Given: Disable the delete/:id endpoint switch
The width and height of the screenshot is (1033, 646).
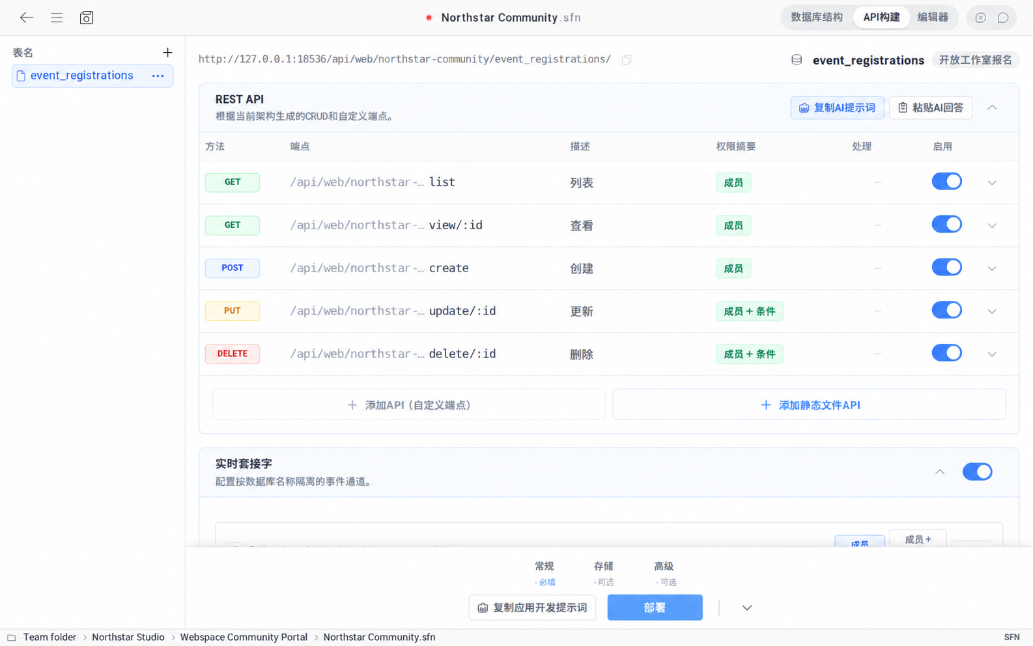Looking at the screenshot, I should [x=946, y=354].
